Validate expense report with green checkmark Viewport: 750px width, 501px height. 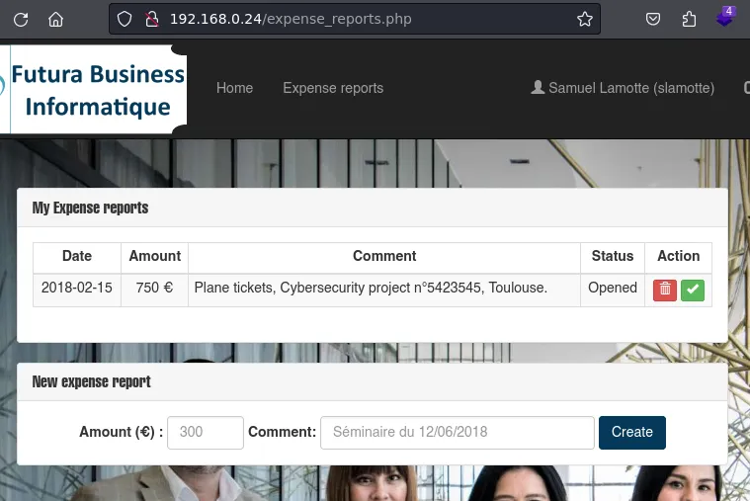click(693, 290)
